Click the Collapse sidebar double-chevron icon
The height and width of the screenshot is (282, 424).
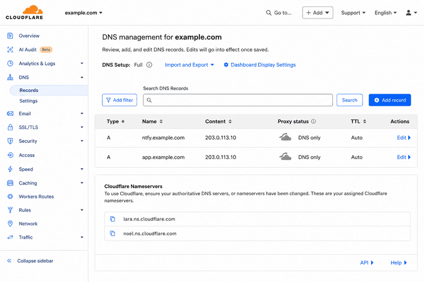coord(9,261)
